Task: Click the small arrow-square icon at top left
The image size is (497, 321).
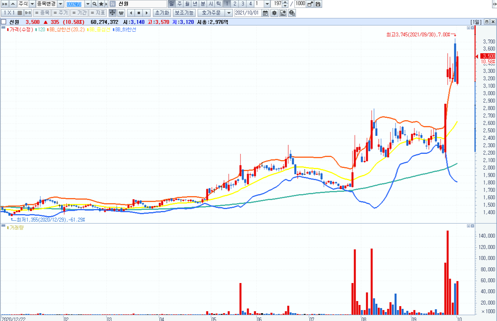Action: click(x=4, y=4)
